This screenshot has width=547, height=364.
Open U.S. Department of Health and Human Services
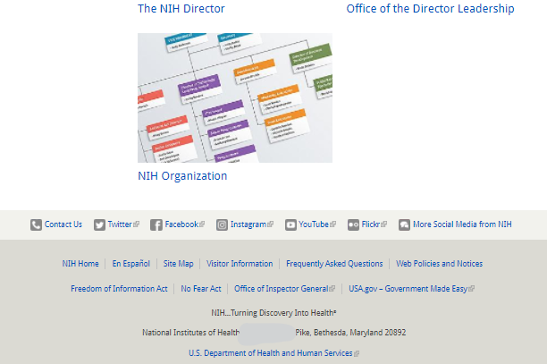271,353
